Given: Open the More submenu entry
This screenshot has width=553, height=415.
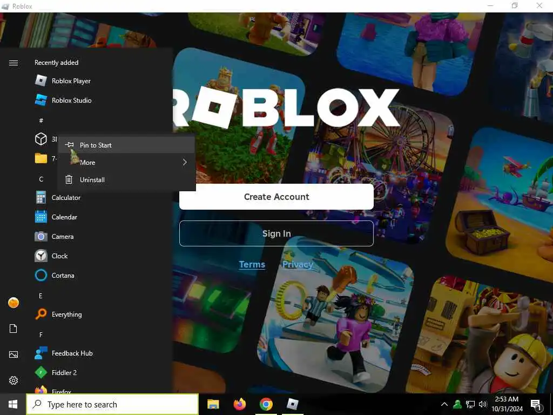Looking at the screenshot, I should click(x=127, y=162).
